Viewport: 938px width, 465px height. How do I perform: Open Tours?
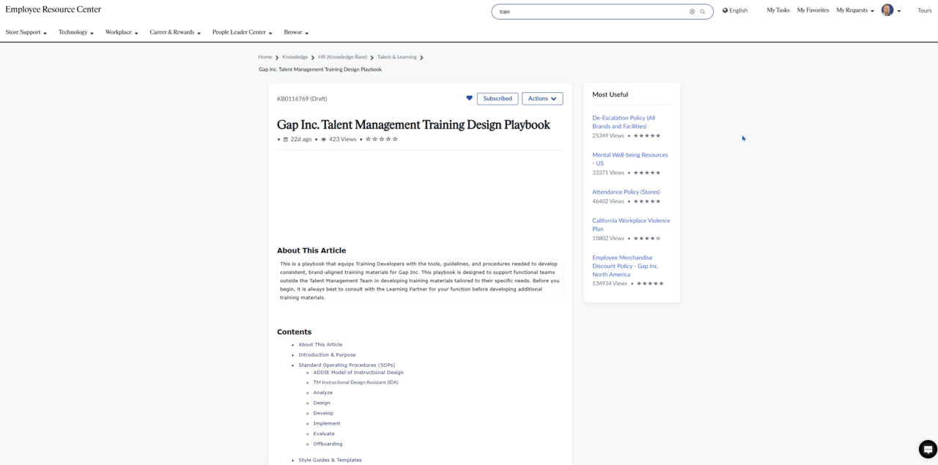(x=925, y=10)
